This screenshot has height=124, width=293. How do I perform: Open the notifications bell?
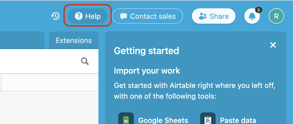tap(252, 17)
